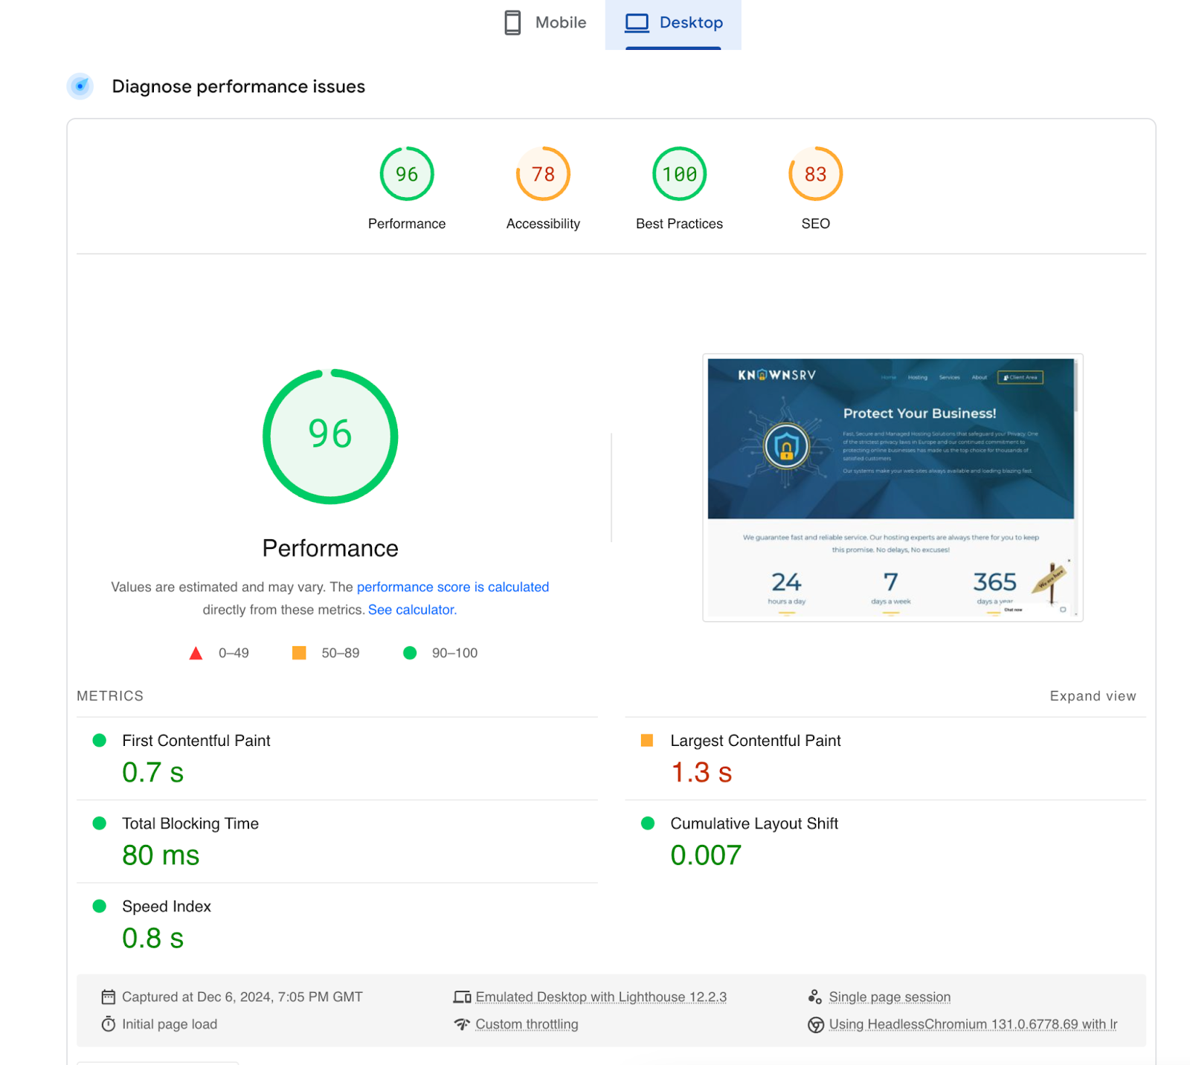
Task: Click the First Contentful Paint metric label
Action: tap(196, 741)
